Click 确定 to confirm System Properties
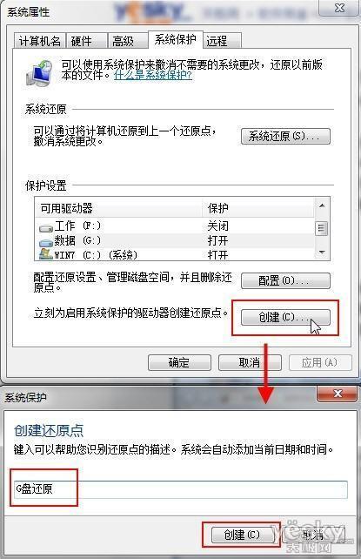Screen dimensions: 361x559 pos(179,362)
